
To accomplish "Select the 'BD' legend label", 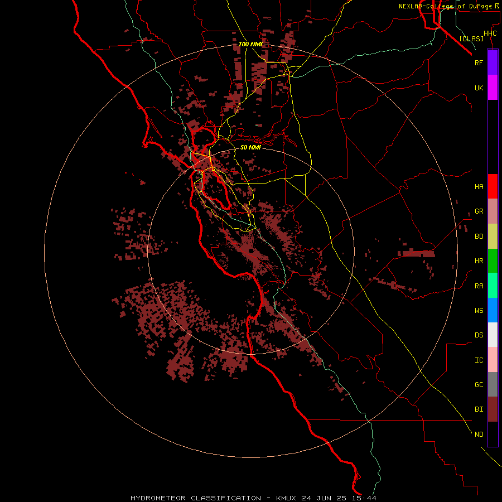I will [x=479, y=236].
